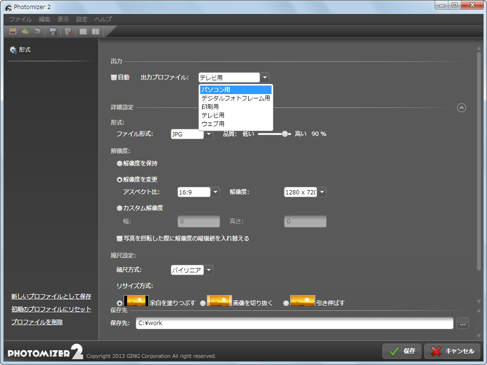
Task: Click the 品質 quality slider handle
Action: click(x=285, y=134)
